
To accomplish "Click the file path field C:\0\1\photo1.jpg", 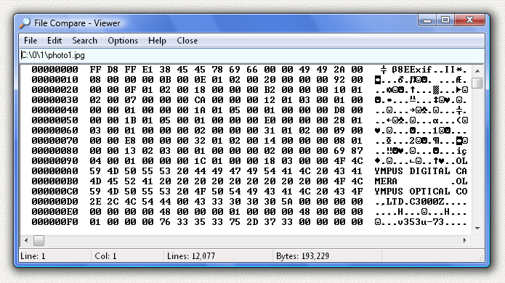I will [x=252, y=55].
